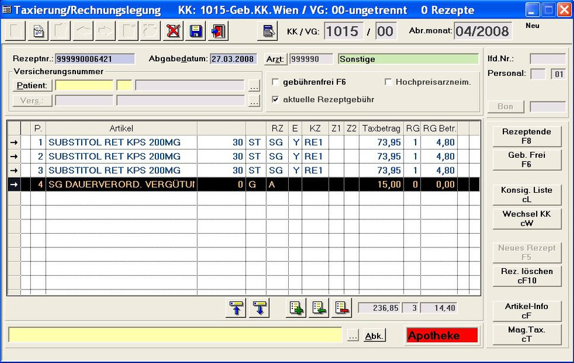Open the ellipsis lookup beside Patient field

[254, 85]
